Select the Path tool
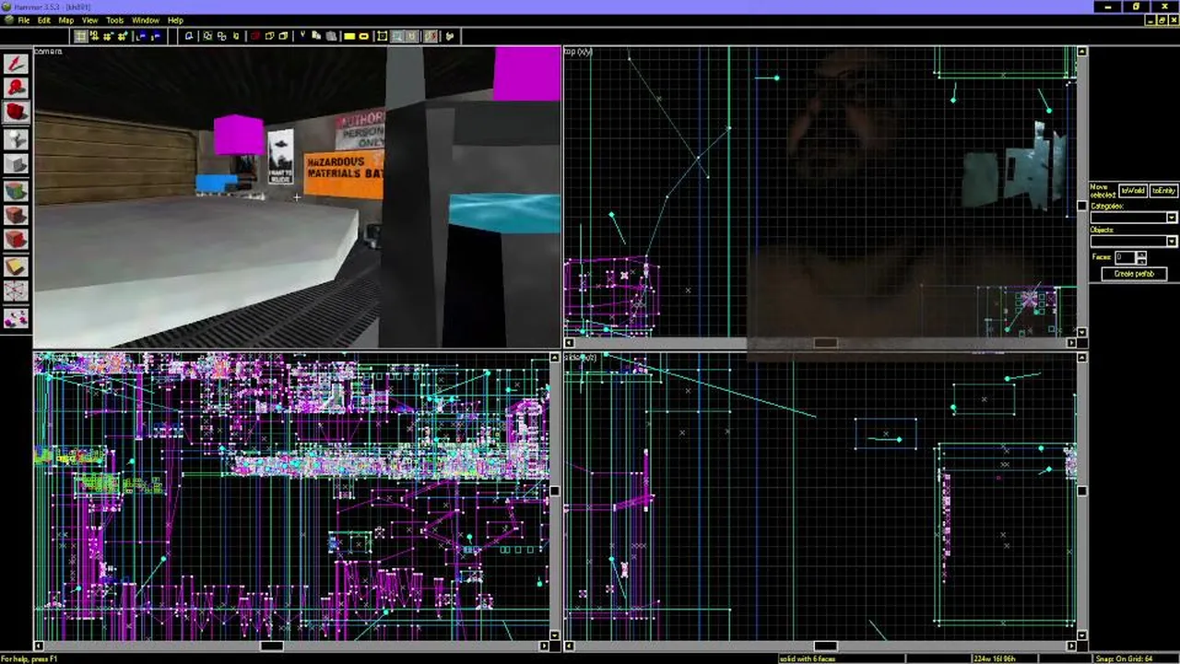This screenshot has height=664, width=1180. (16, 317)
